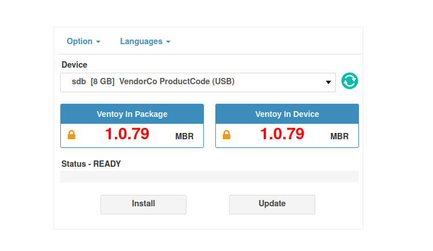Click lock icon in Ventoy In Device
This screenshot has width=433, height=251.
(227, 135)
